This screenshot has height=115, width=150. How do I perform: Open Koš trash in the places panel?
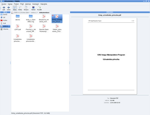5,23
